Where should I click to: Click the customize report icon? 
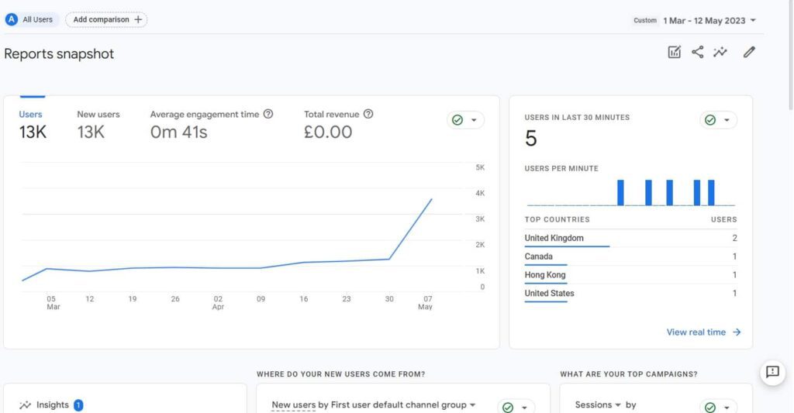pyautogui.click(x=675, y=53)
